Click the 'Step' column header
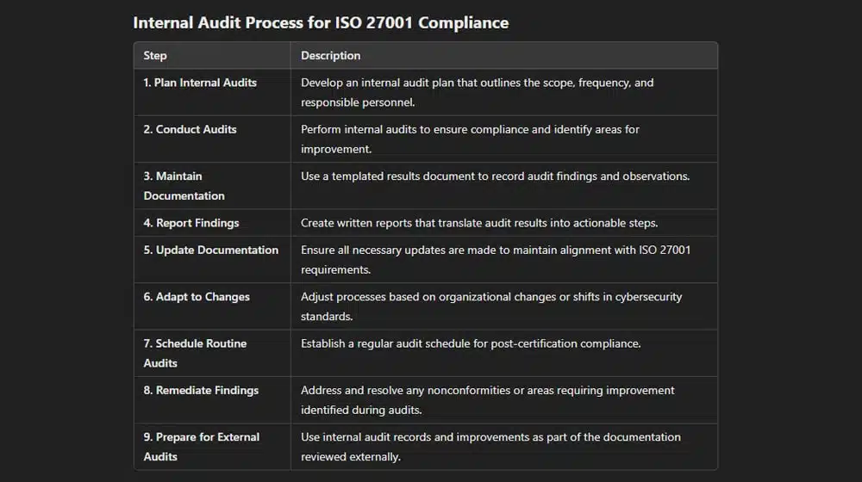Viewport: 862px width, 482px height. (x=212, y=55)
